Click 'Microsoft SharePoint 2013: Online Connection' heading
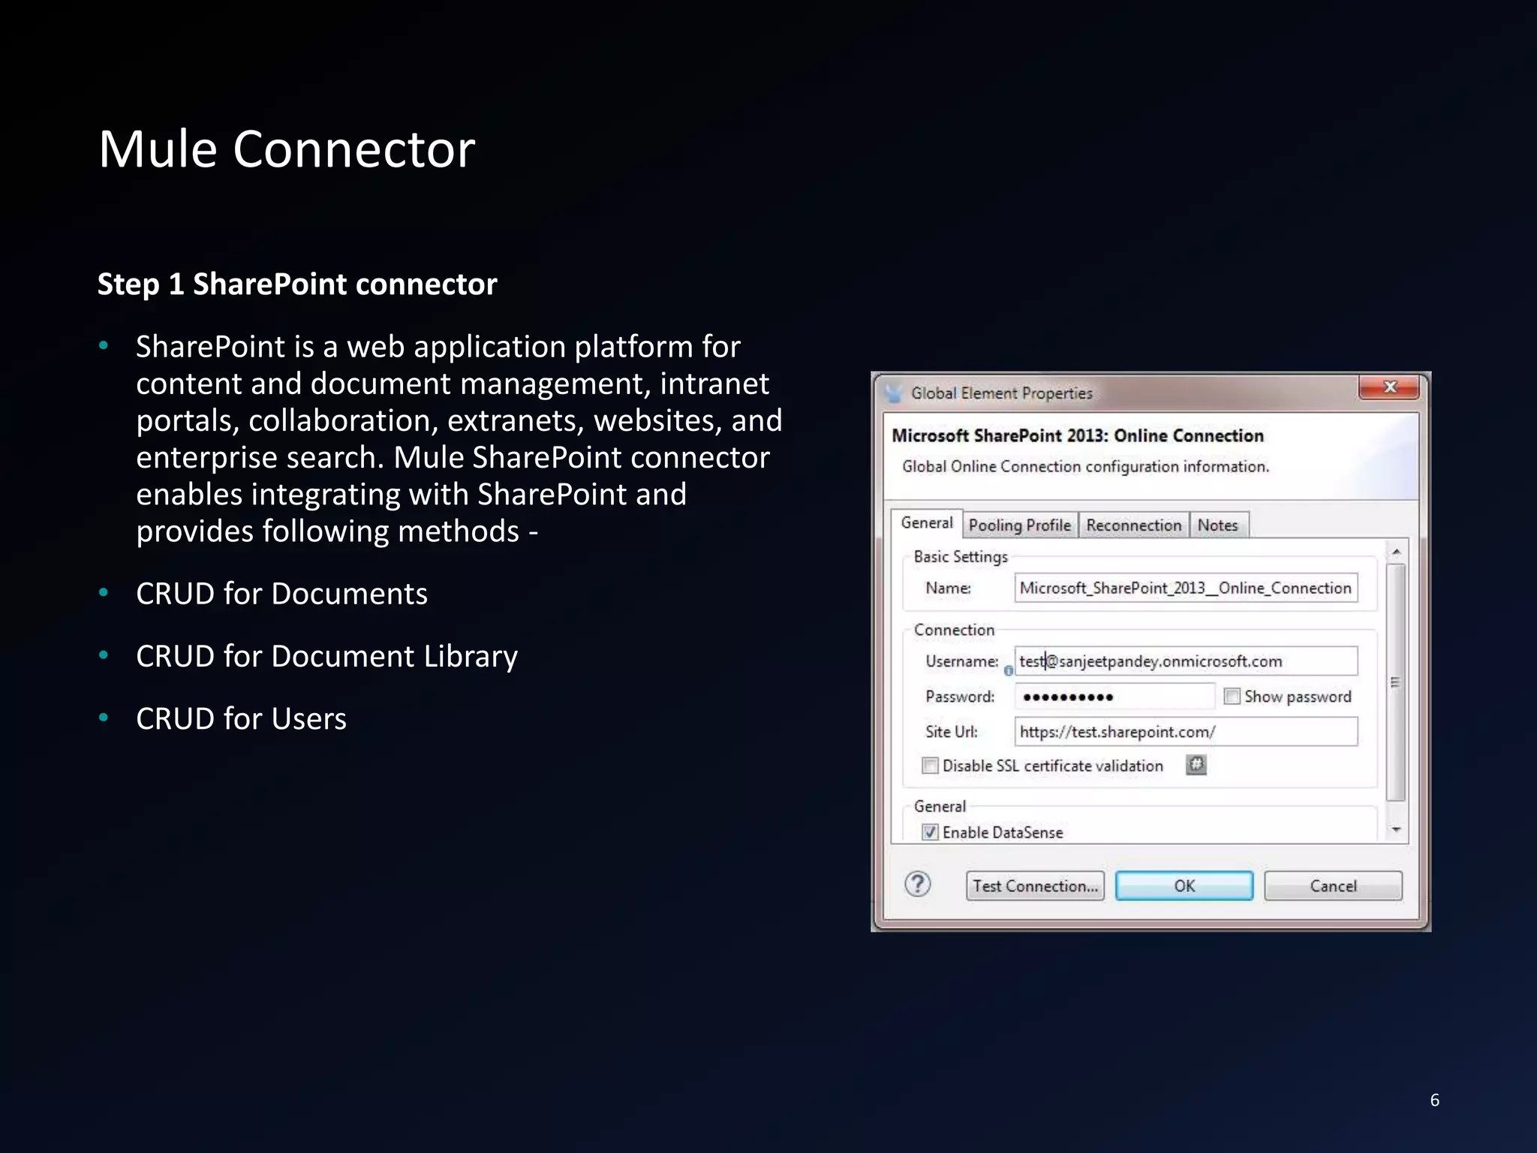The width and height of the screenshot is (1537, 1153). 1078,435
